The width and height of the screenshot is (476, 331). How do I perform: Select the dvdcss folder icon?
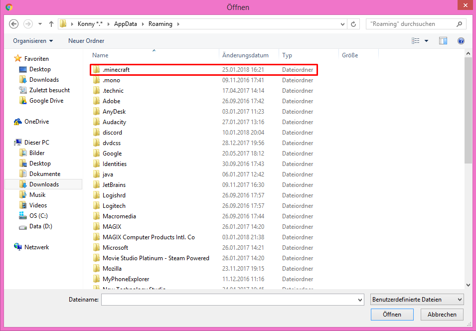pos(96,143)
